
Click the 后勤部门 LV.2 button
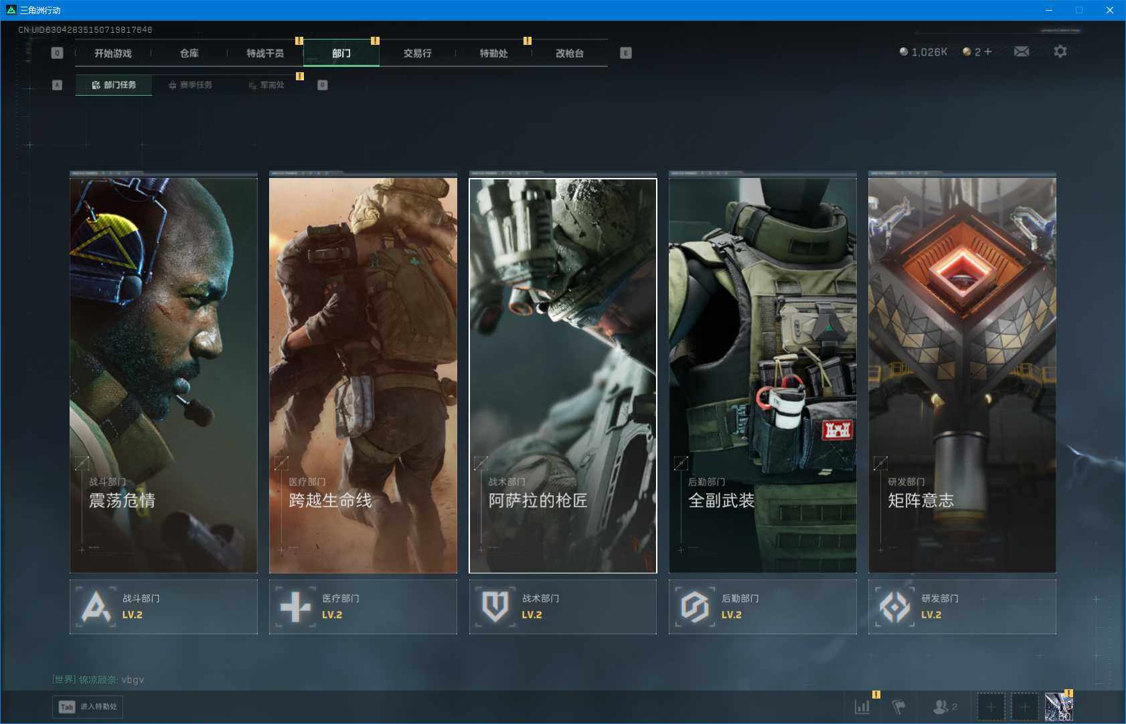click(762, 607)
